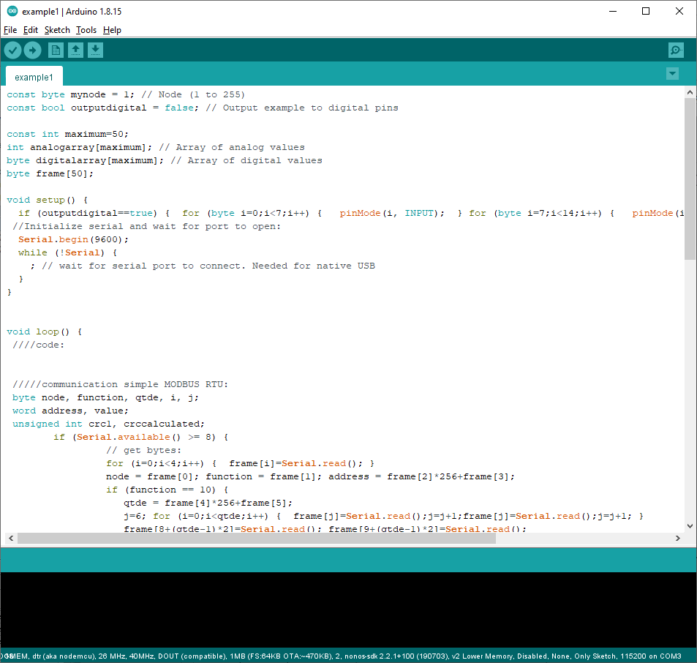
Task: Close the Arduino window
Action: click(x=679, y=11)
